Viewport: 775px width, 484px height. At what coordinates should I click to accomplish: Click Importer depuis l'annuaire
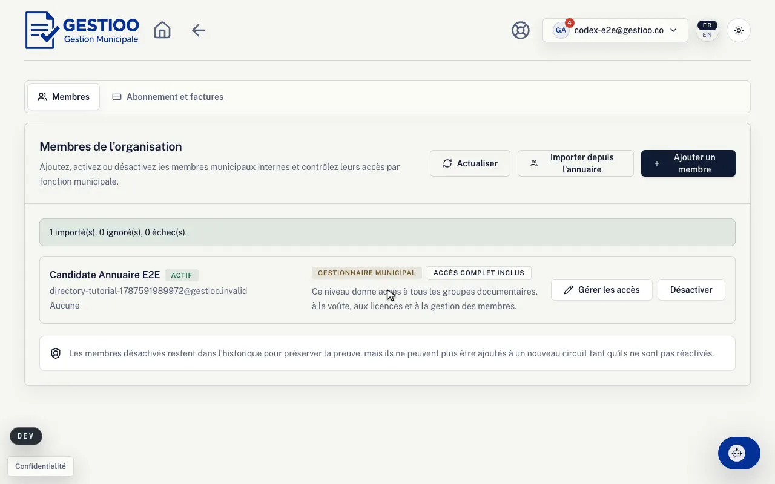[x=575, y=163]
